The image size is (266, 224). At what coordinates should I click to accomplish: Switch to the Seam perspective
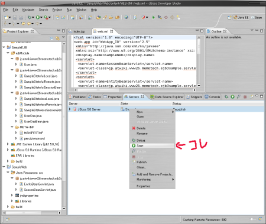point(257,18)
